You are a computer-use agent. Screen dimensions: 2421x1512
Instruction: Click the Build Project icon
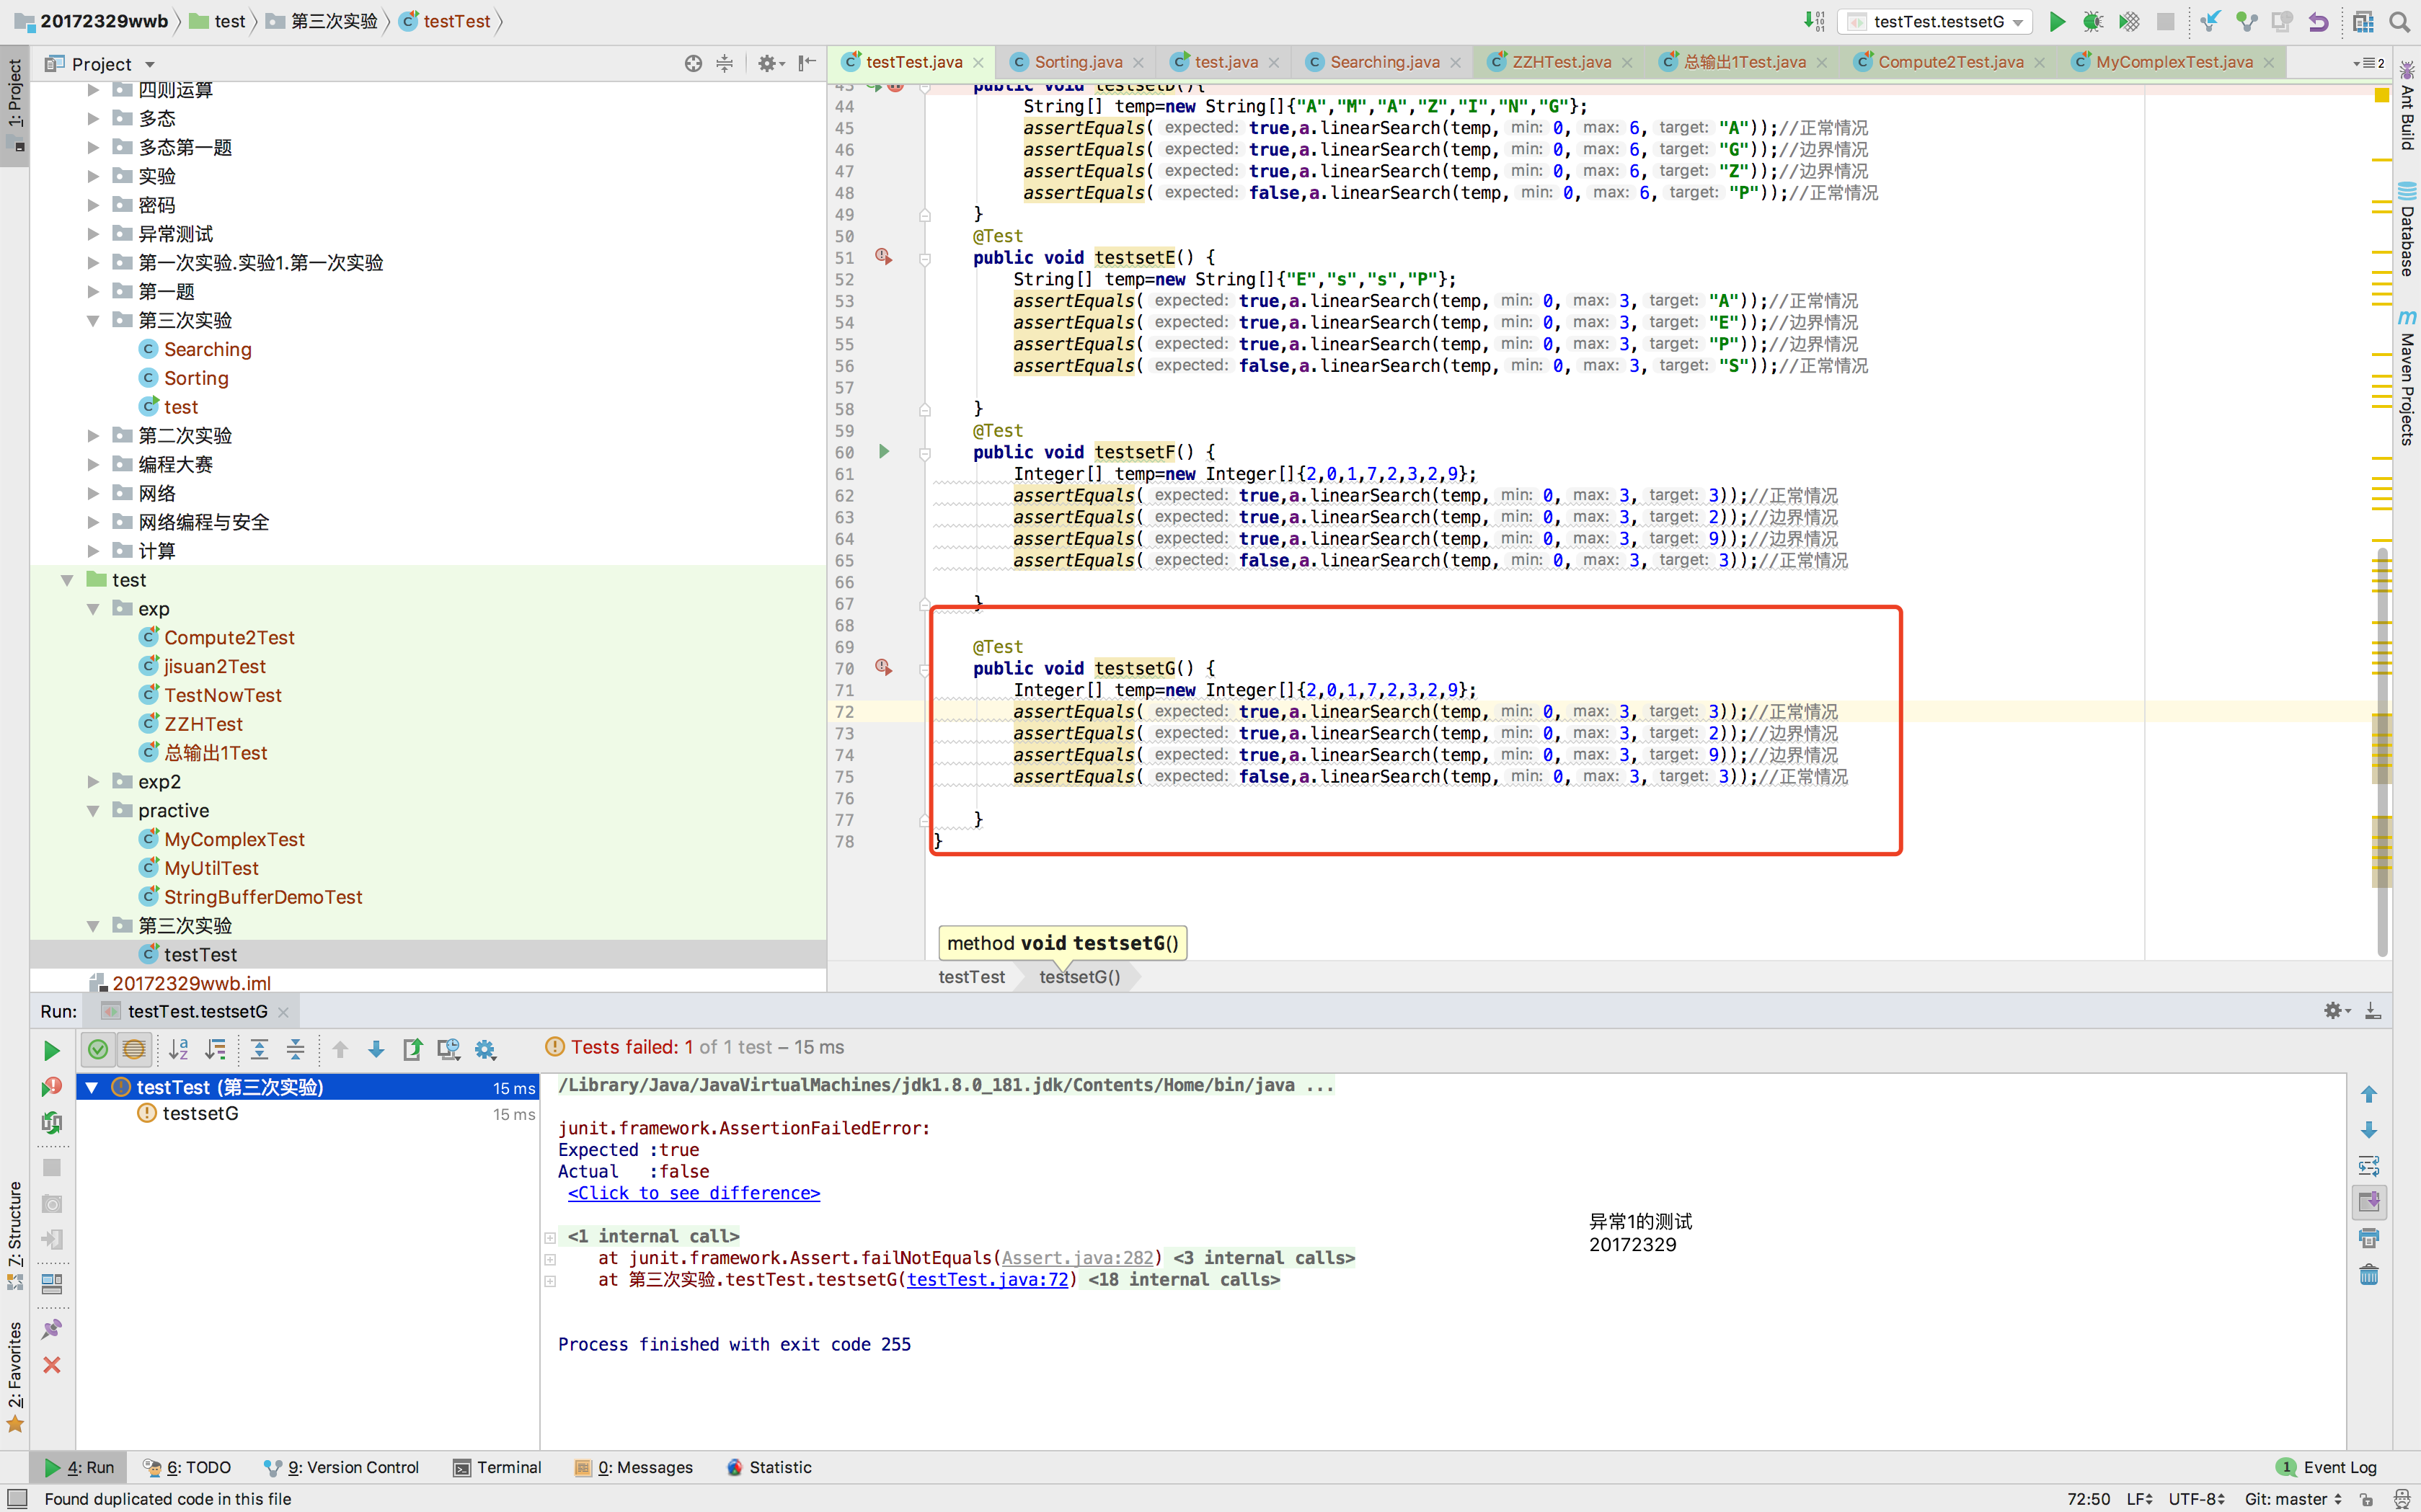pos(1815,22)
